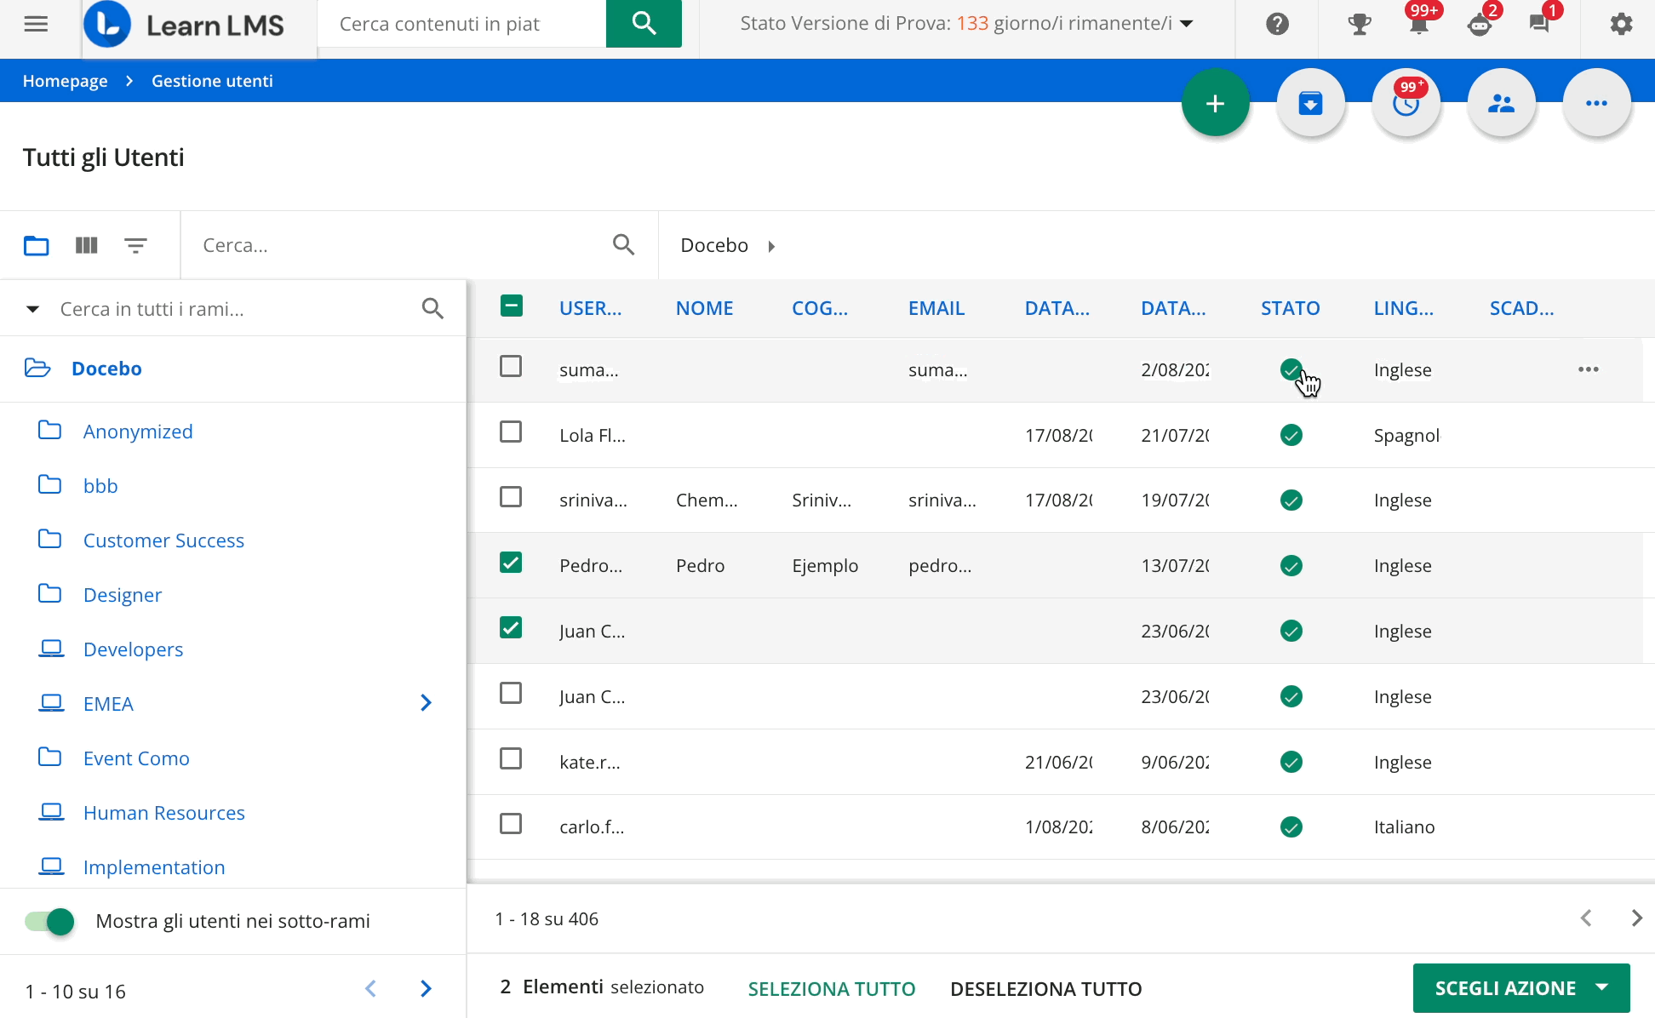Uncheck the selected Juan C row checkbox
Image resolution: width=1655 pixels, height=1018 pixels.
point(511,627)
